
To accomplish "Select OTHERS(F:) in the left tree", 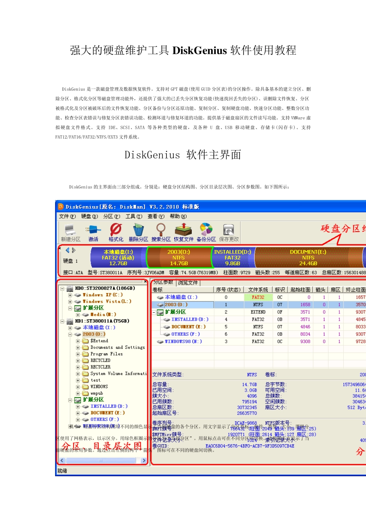I will [x=105, y=419].
